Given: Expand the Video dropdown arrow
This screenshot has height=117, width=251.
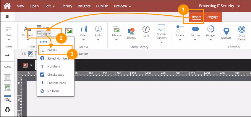Looking at the screenshot, I should (84, 40).
